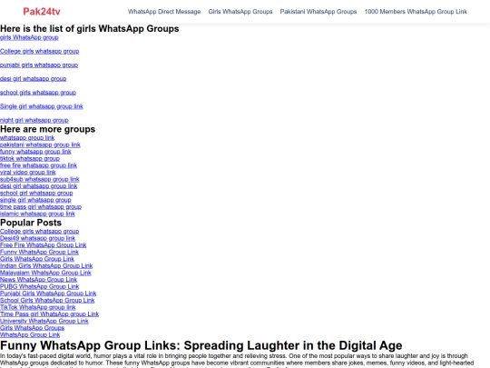490x368 pixels.
Task: Open 'College girls whatsapp group' in girls list section
Action: (x=39, y=51)
